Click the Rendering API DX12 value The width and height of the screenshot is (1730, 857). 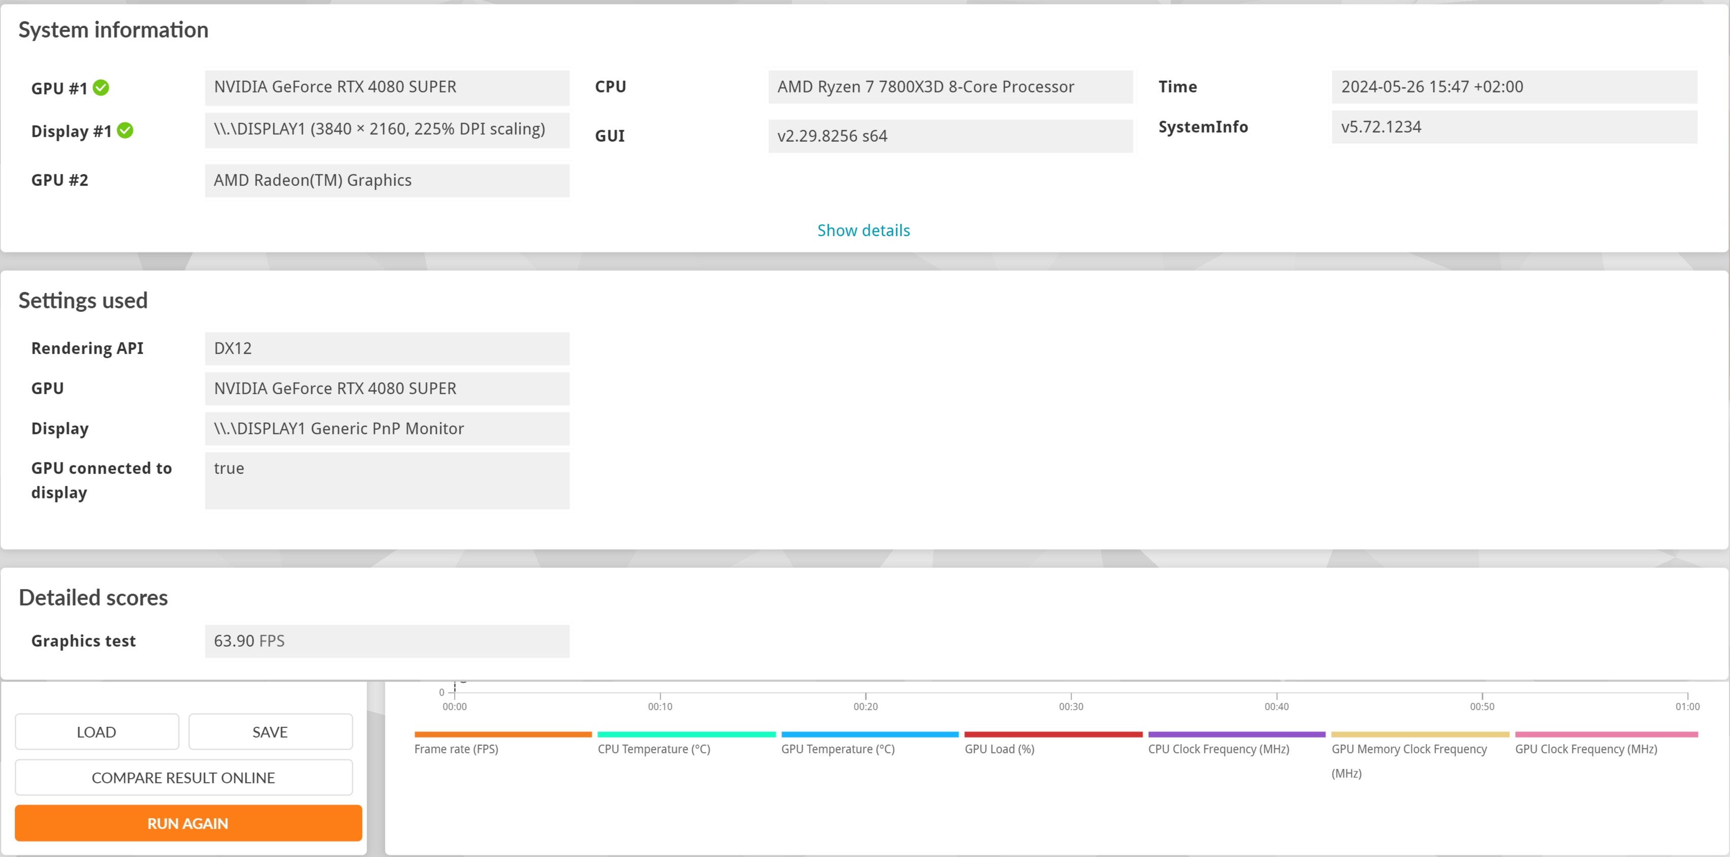pos(387,348)
